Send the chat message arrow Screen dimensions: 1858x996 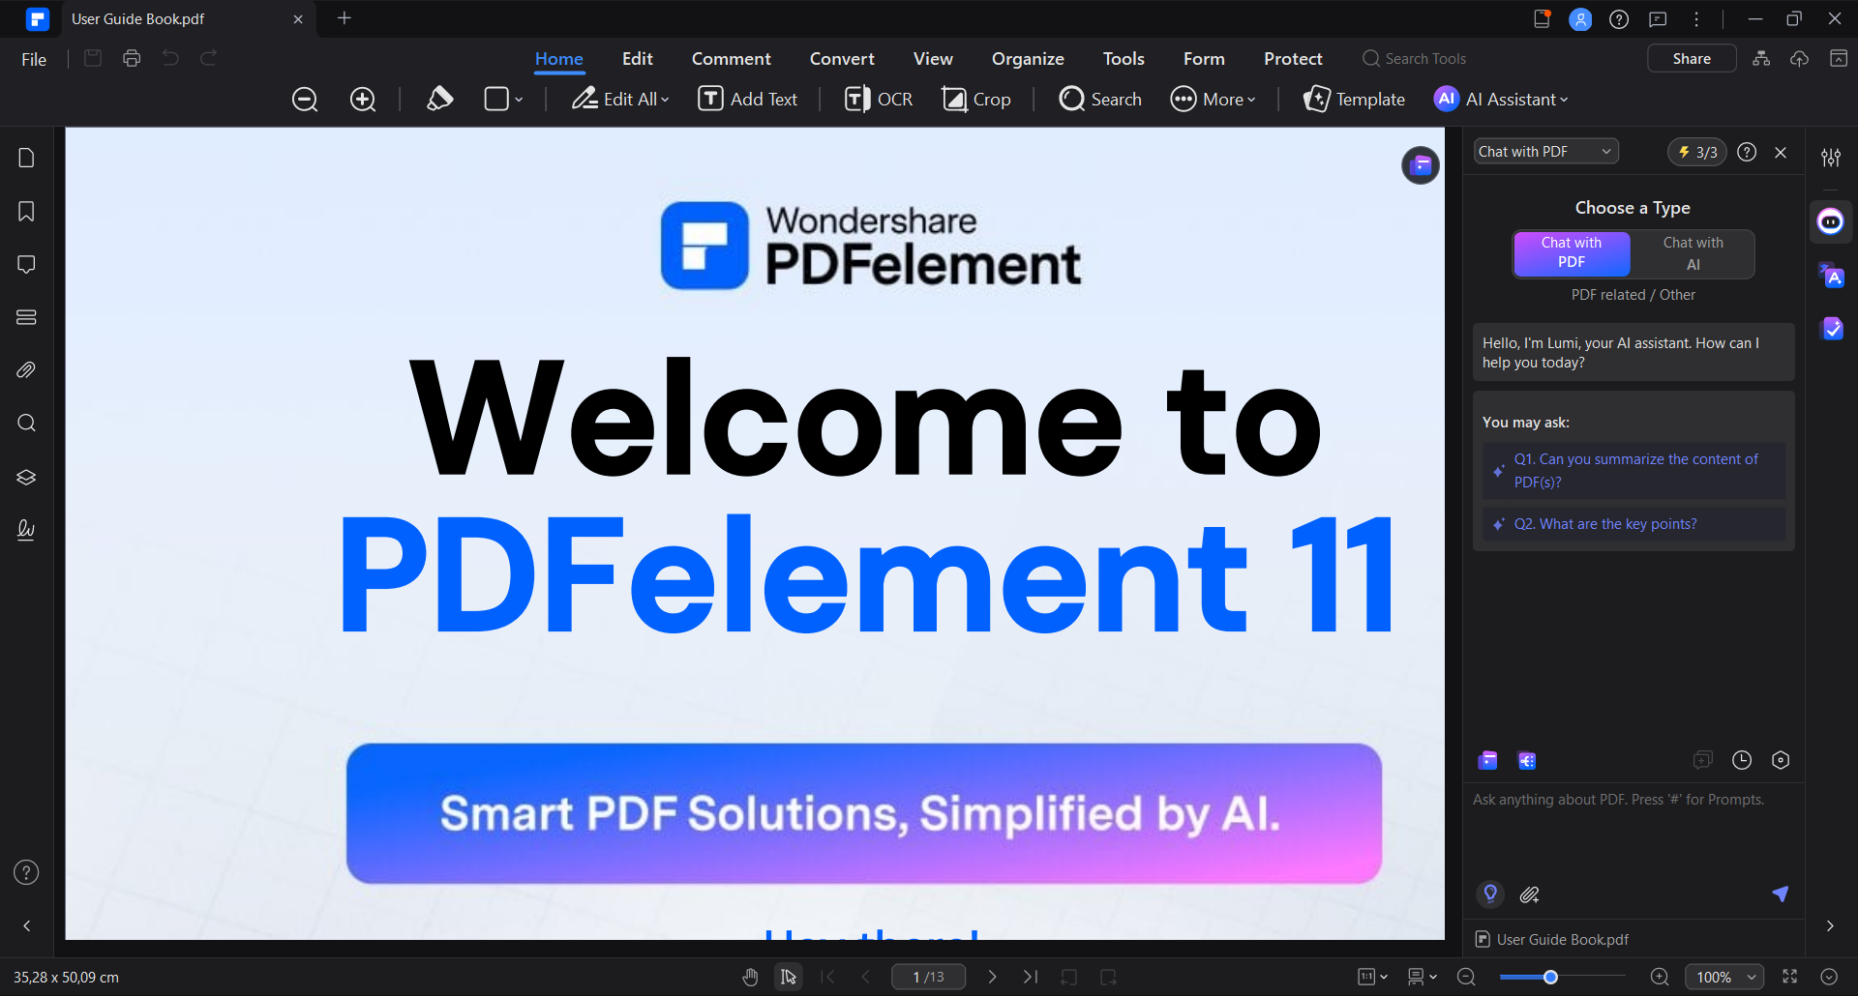click(x=1780, y=894)
